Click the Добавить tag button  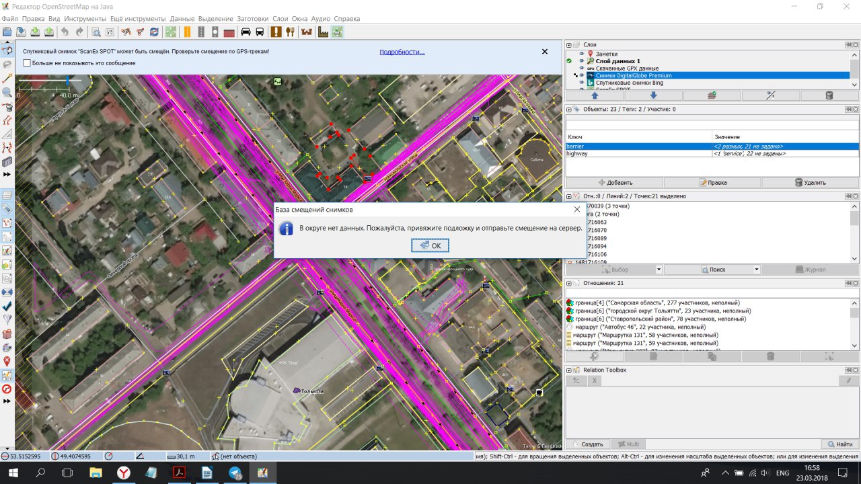coord(614,182)
